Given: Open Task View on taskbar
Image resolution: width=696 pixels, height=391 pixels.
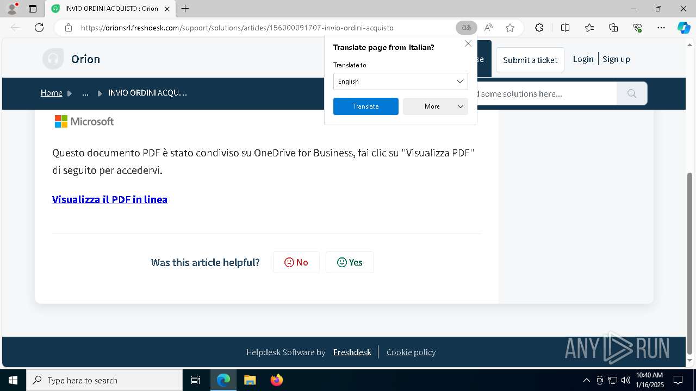Looking at the screenshot, I should [x=196, y=380].
